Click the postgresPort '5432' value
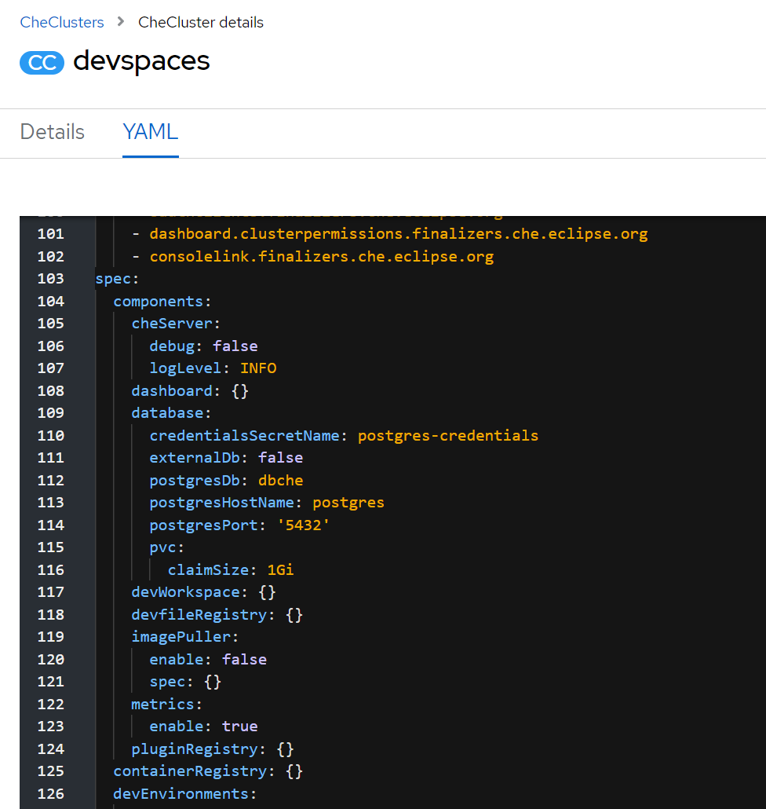The width and height of the screenshot is (766, 809). 304,525
